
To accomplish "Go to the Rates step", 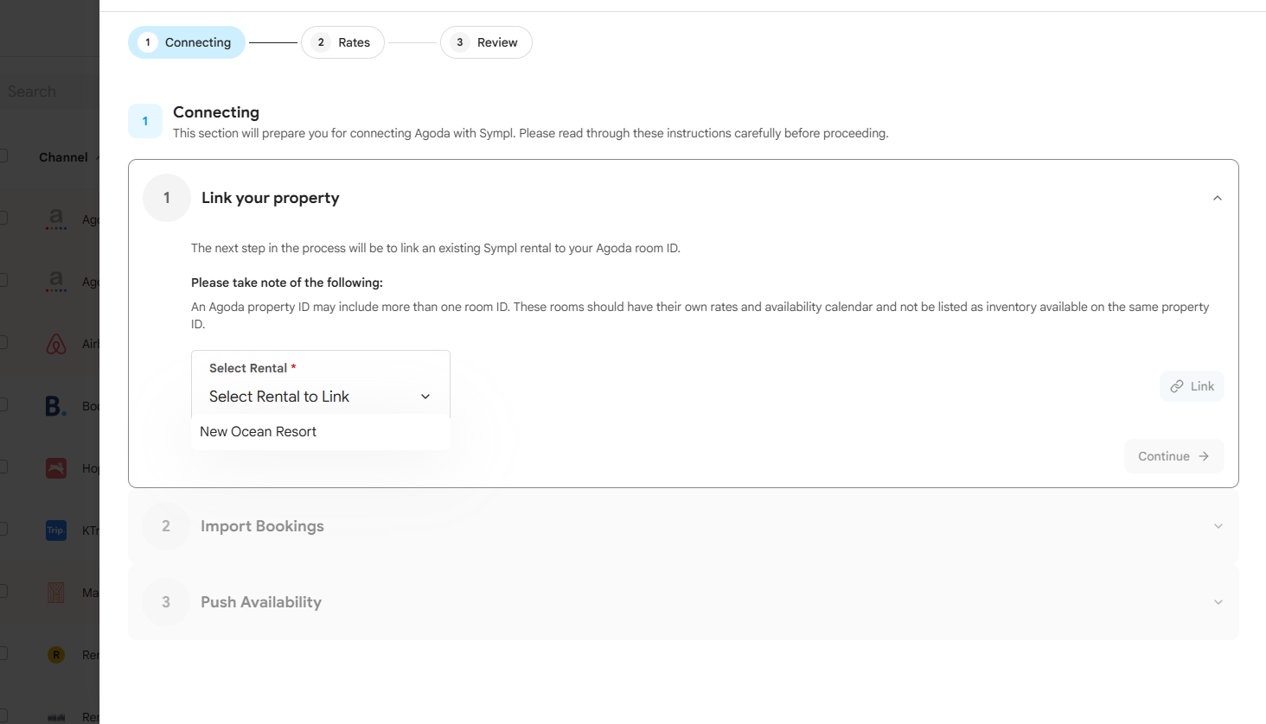I will coord(342,42).
